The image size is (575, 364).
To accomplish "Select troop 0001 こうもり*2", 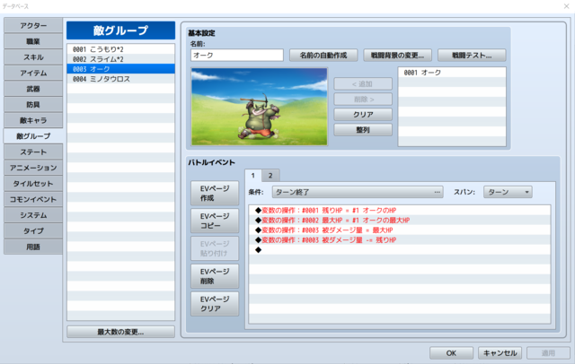I will pos(120,49).
